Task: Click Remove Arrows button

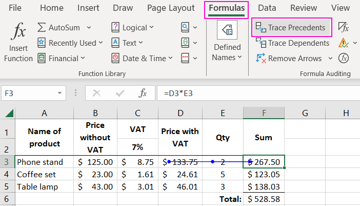Action: pos(289,59)
